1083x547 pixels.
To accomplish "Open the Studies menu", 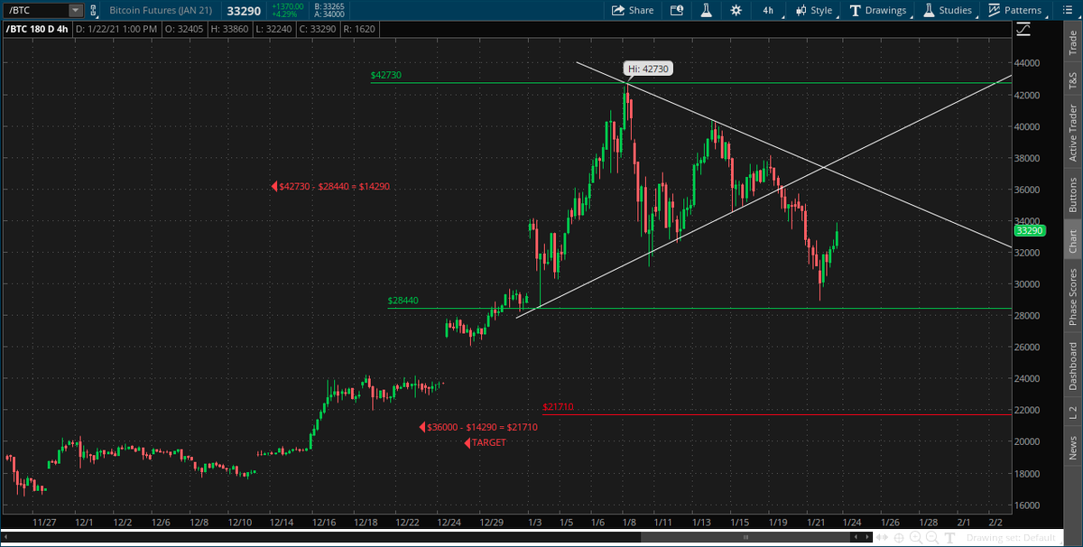I will coord(948,11).
